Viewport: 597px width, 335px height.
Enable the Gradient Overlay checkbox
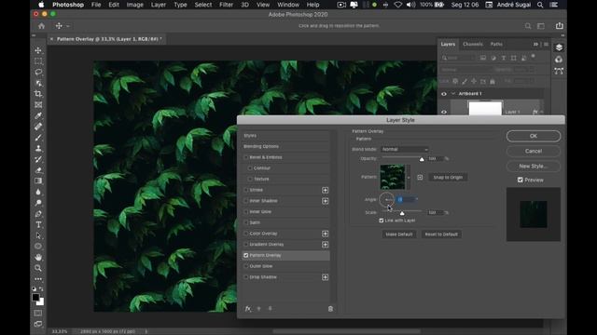point(246,244)
